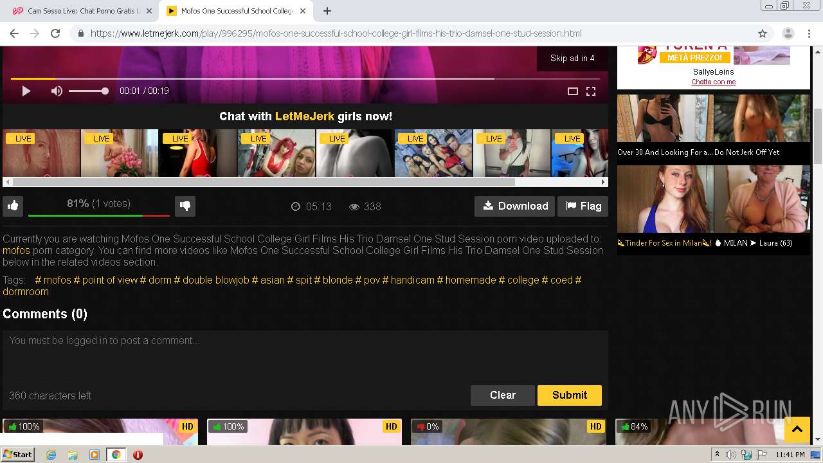
Task: Open the Windows Start menu
Action: 17,455
